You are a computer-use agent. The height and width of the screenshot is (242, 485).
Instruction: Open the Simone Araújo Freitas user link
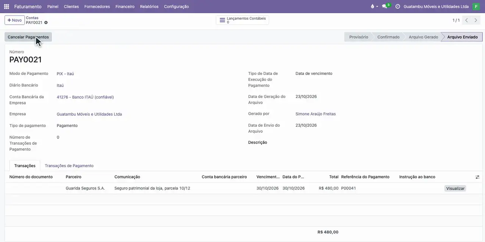click(x=316, y=114)
